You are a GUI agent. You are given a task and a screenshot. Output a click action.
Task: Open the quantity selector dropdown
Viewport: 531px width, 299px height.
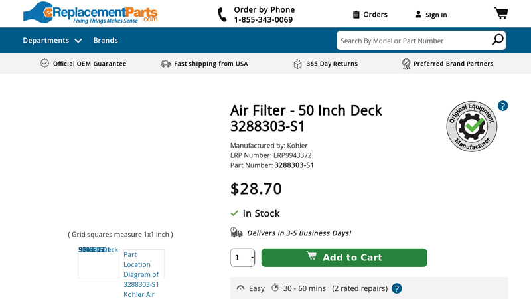242,258
